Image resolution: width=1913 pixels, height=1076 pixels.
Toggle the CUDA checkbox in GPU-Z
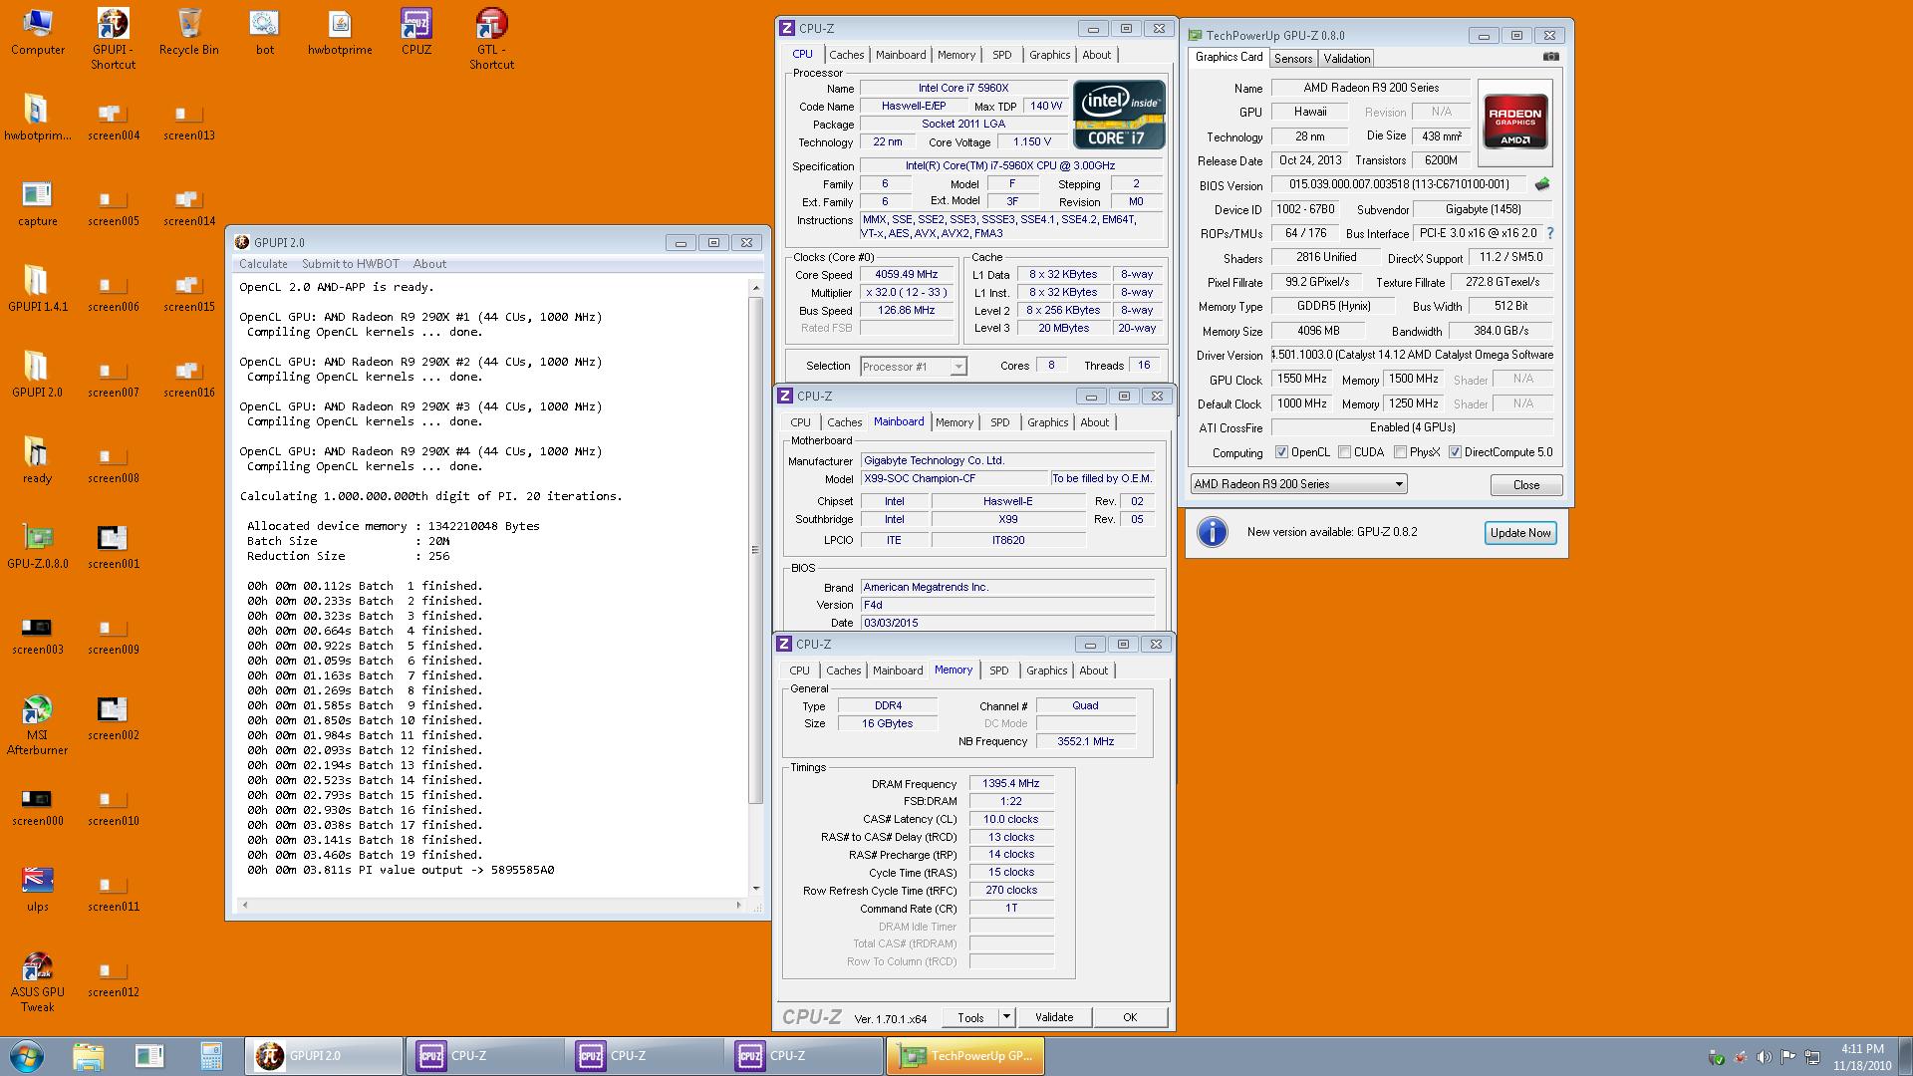(x=1344, y=452)
